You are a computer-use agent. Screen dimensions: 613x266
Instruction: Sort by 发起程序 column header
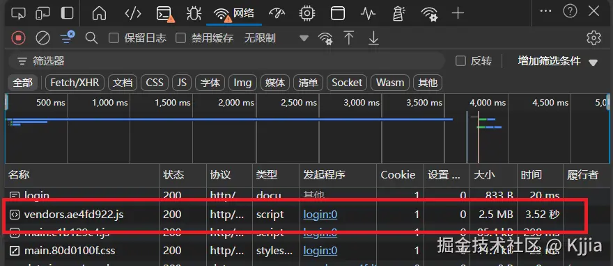(x=338, y=175)
